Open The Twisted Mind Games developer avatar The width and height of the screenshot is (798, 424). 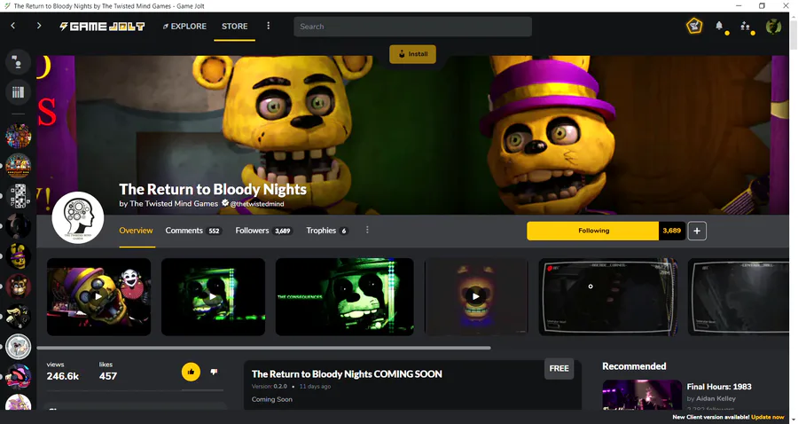click(77, 217)
